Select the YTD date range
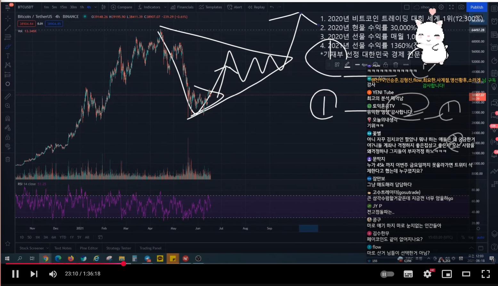This screenshot has height=286, width=498. (63, 237)
